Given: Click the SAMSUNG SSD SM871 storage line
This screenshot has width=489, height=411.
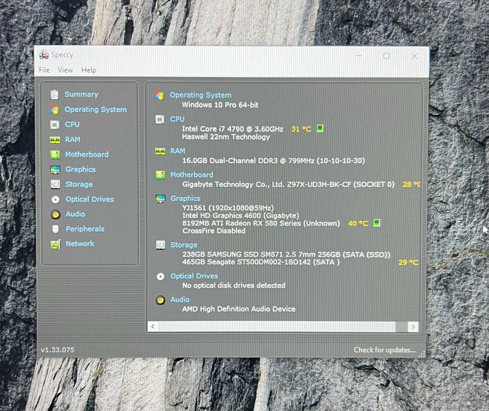Looking at the screenshot, I should tap(286, 254).
